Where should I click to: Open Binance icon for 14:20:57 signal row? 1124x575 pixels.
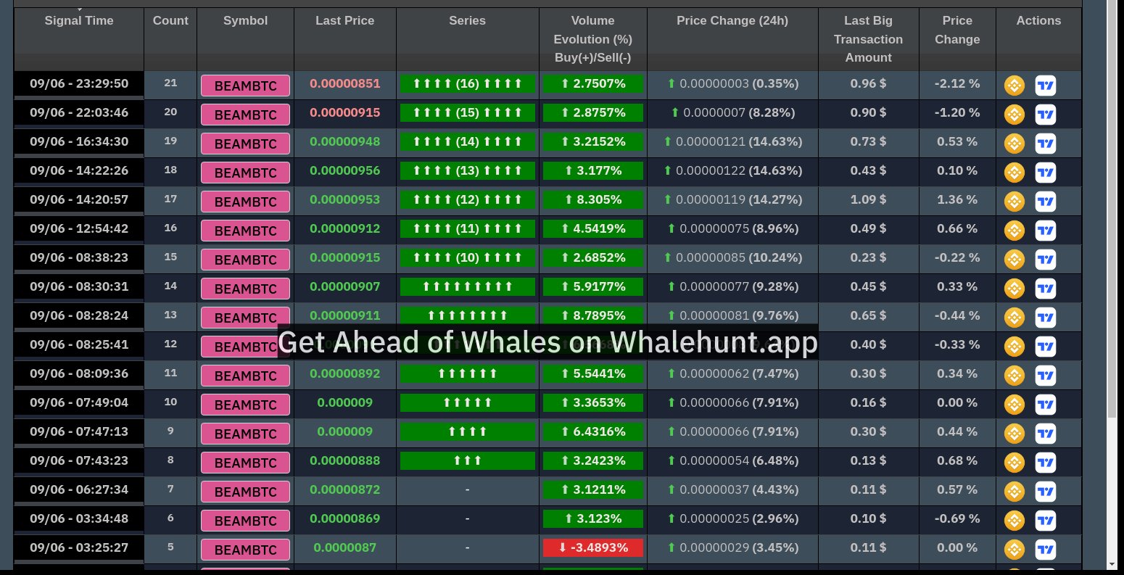coord(1014,202)
